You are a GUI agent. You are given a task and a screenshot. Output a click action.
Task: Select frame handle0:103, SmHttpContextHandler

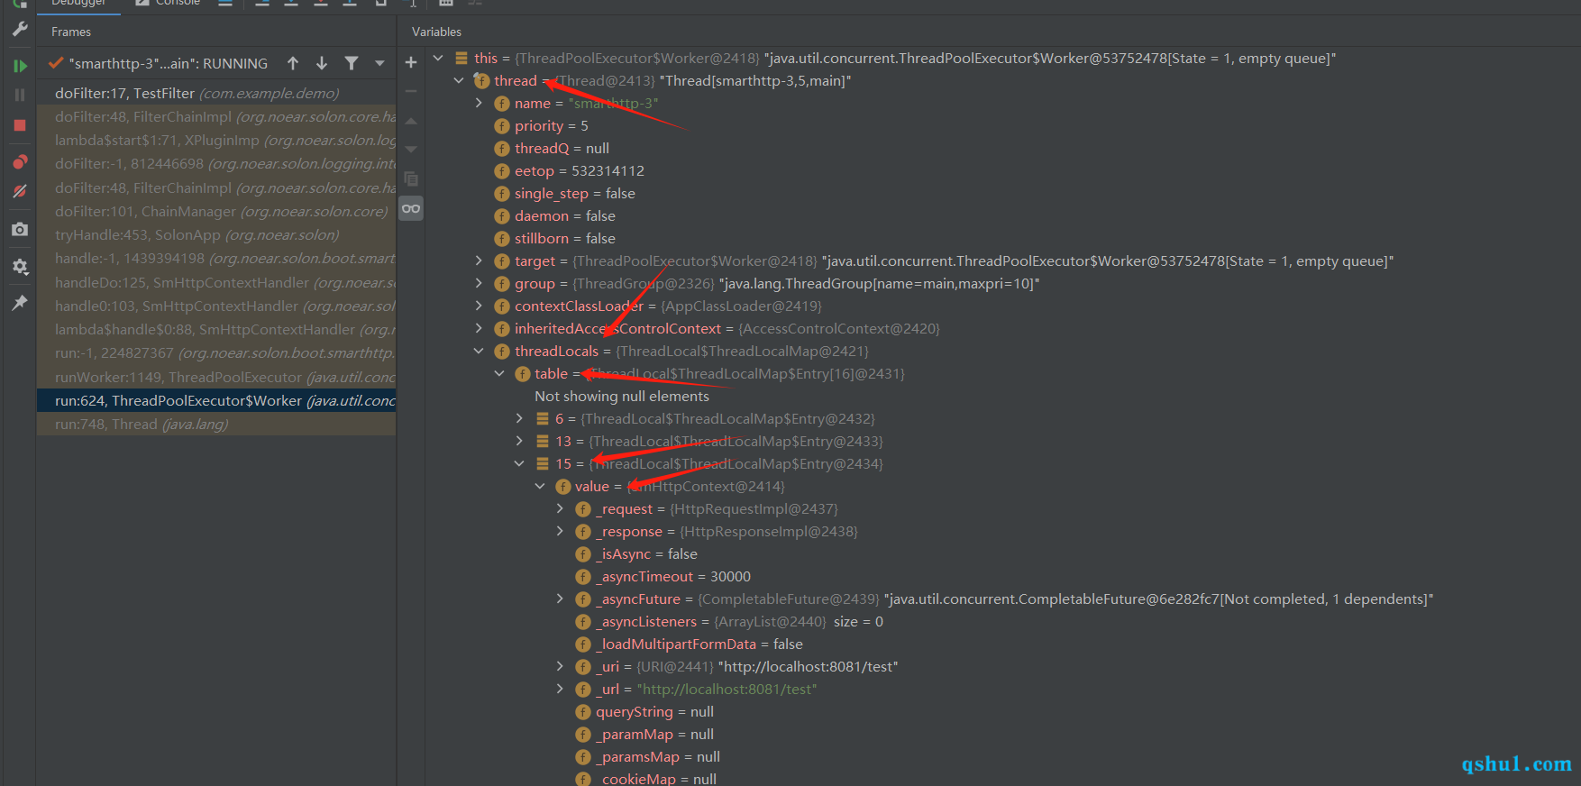point(216,306)
